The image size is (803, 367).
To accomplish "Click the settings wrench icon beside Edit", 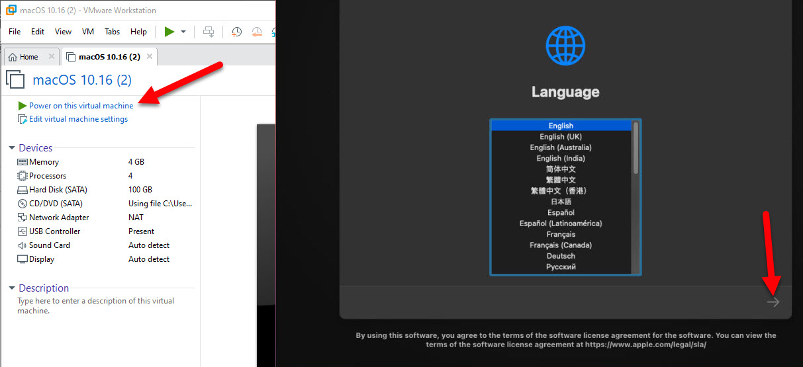I will 23,119.
